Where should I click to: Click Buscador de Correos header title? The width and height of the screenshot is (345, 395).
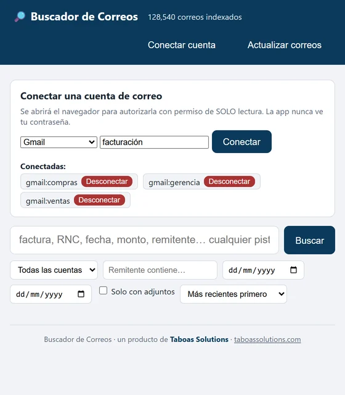[84, 17]
